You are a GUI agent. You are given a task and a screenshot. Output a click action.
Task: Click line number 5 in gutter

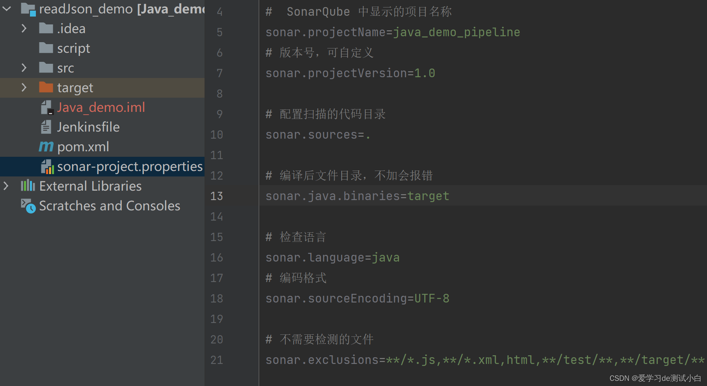click(x=220, y=32)
